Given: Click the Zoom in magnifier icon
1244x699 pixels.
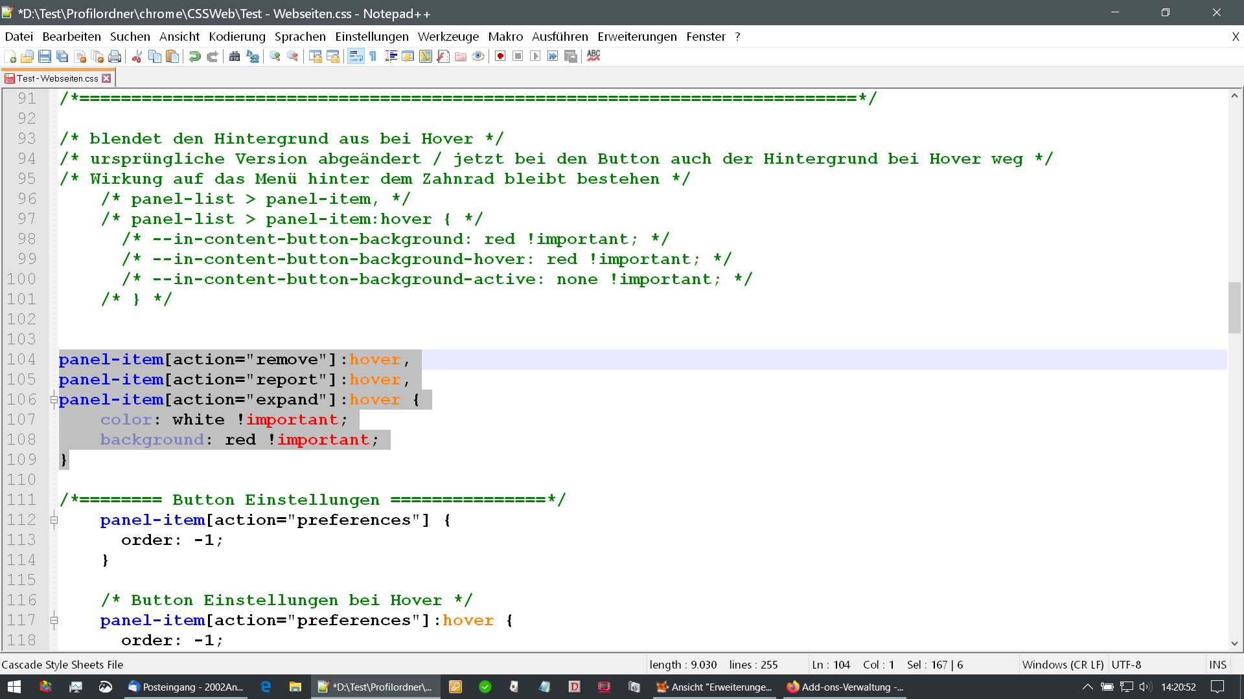Looking at the screenshot, I should (275, 56).
